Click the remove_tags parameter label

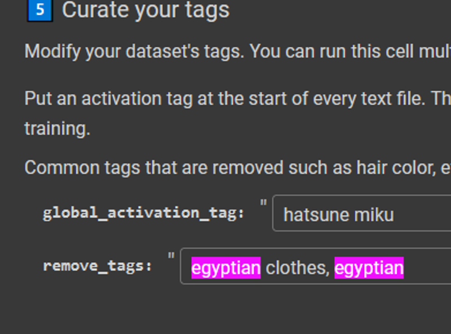97,266
